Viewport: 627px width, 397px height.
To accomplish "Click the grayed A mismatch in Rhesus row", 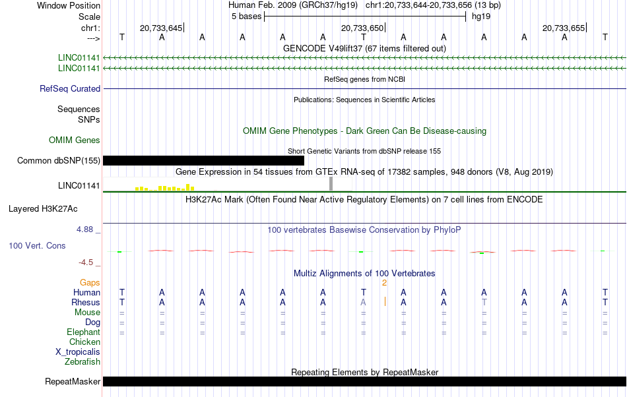I will click(x=363, y=302).
